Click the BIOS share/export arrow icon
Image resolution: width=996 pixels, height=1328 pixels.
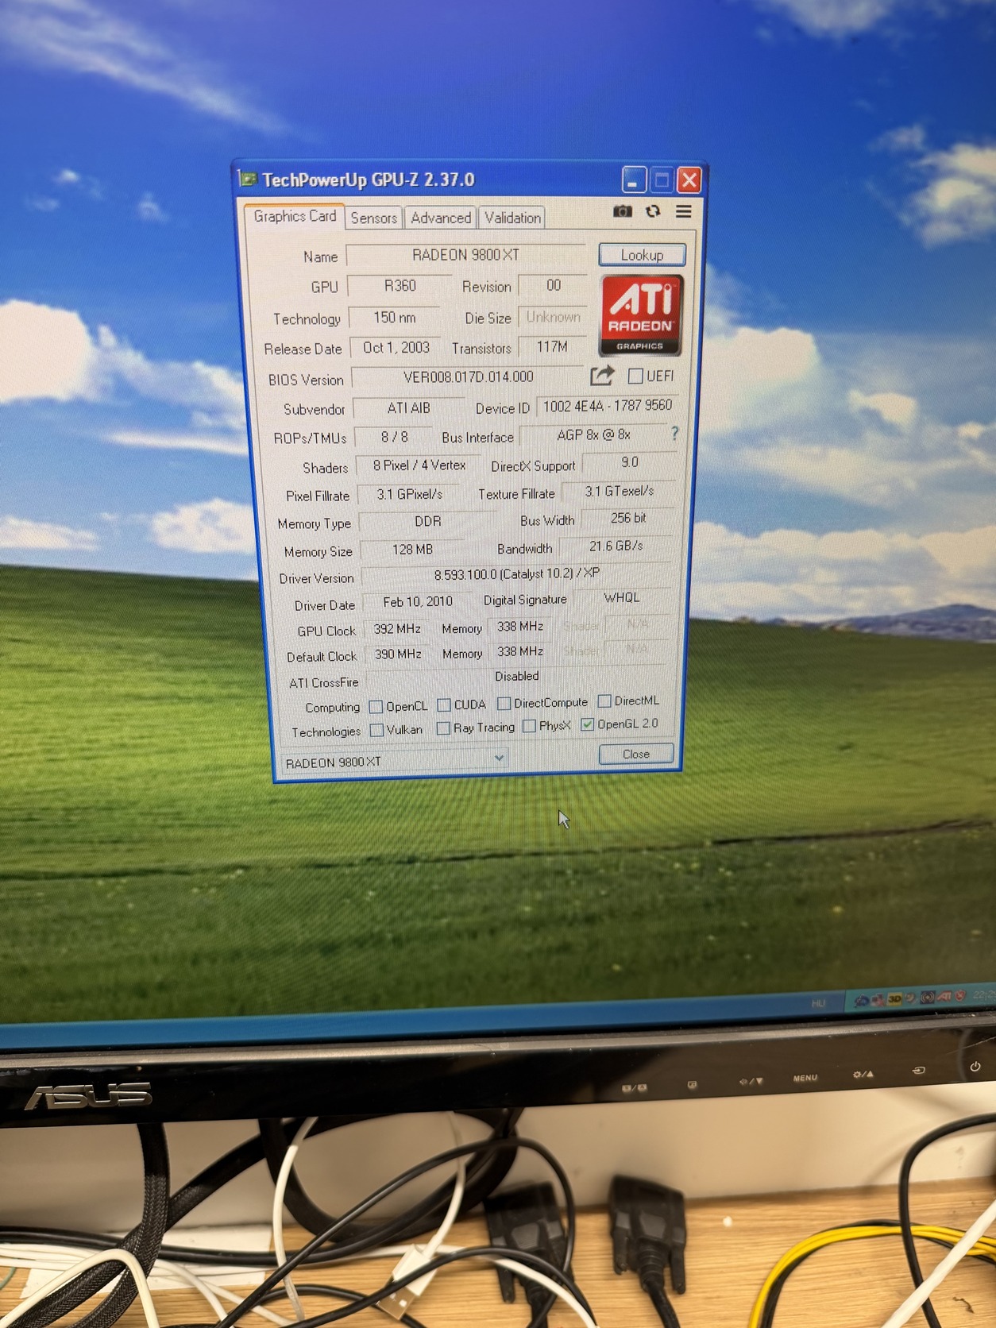[x=602, y=375]
